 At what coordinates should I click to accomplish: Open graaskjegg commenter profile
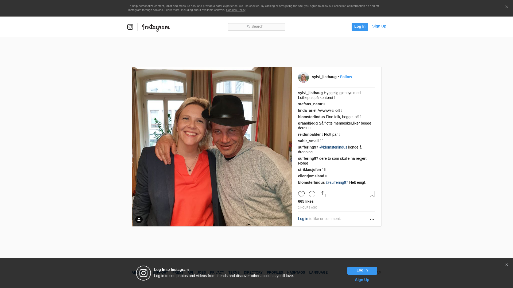(x=308, y=123)
